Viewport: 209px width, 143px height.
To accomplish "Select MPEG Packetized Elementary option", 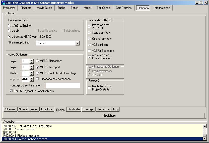I will click(37, 73).
